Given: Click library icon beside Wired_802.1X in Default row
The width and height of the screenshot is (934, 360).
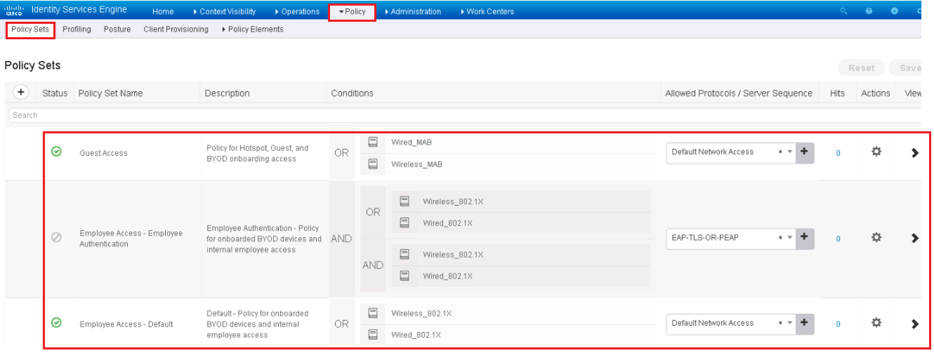Looking at the screenshot, I should pyautogui.click(x=373, y=335).
